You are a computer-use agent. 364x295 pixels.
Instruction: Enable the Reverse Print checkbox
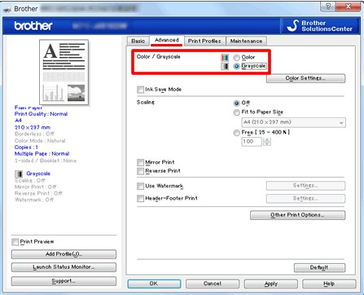140,171
